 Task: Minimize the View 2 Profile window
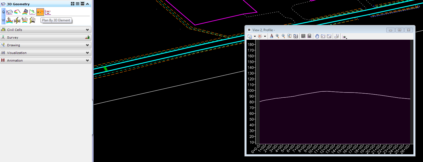click(390, 30)
